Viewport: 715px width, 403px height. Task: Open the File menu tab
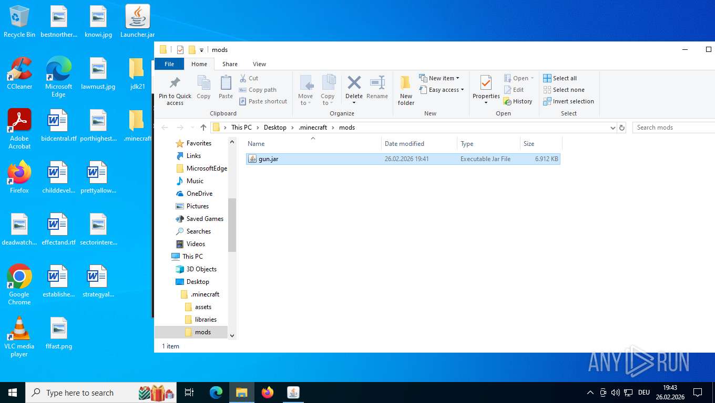click(169, 64)
